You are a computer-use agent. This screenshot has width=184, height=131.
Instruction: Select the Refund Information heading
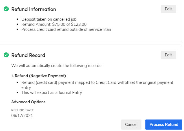pos(34,9)
